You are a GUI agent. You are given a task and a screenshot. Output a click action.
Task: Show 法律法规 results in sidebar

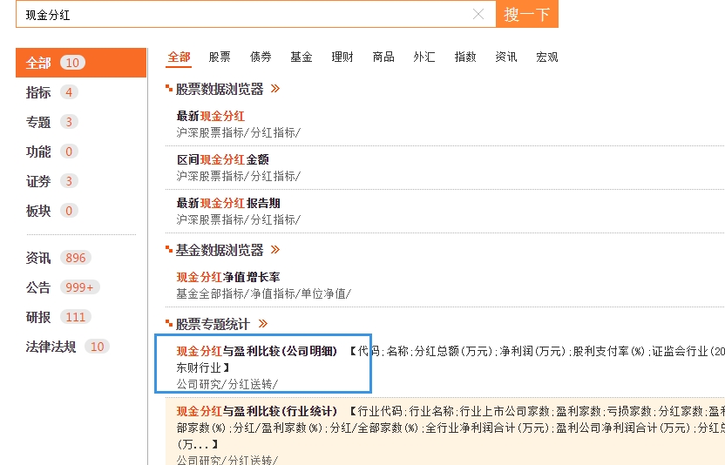(51, 347)
